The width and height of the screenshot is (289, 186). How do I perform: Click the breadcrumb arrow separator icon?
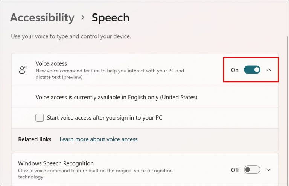click(83, 18)
